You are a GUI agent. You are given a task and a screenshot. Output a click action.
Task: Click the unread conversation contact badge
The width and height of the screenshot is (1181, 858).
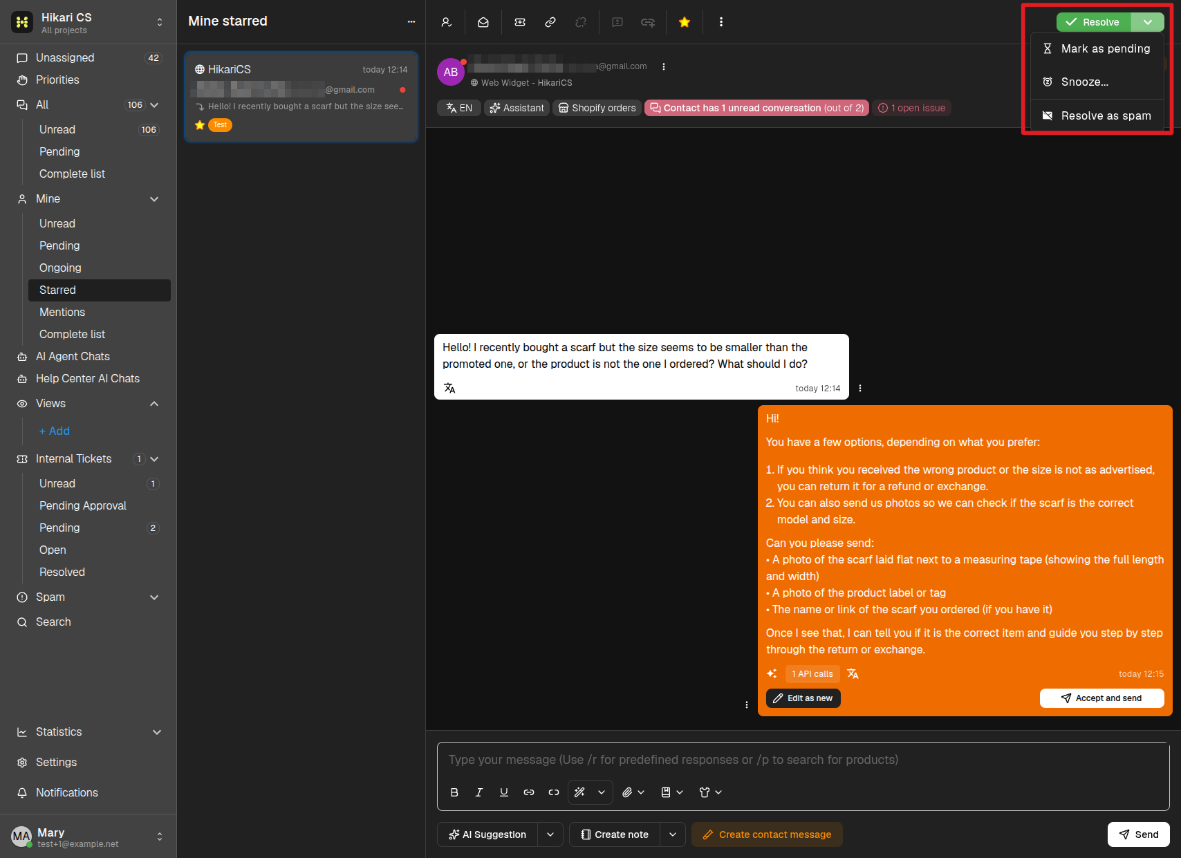click(x=756, y=108)
